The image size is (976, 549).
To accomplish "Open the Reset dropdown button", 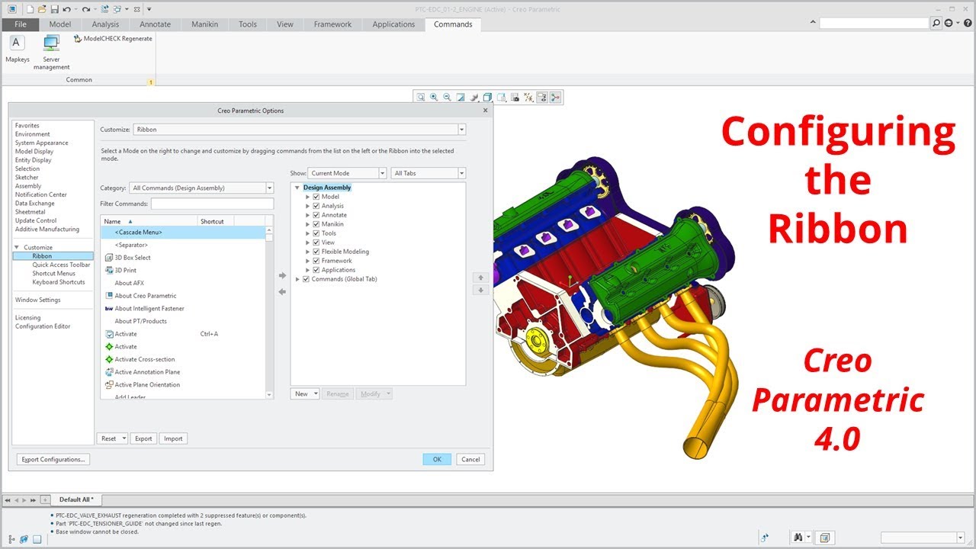I will pyautogui.click(x=112, y=438).
